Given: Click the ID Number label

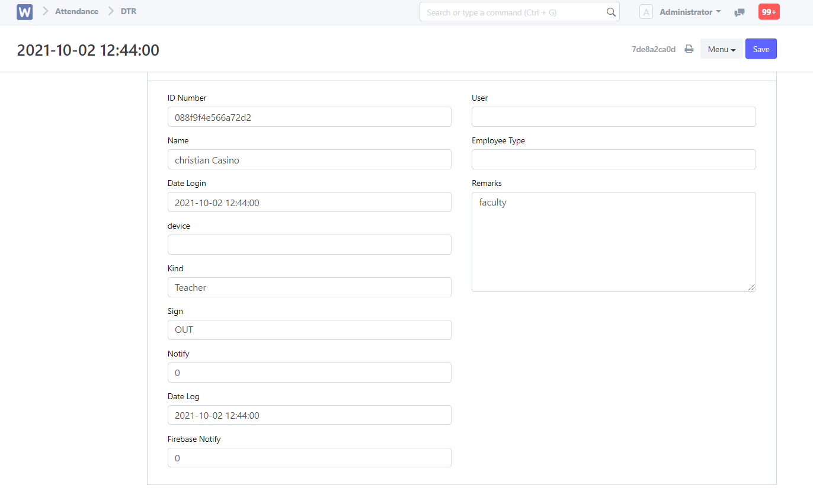Looking at the screenshot, I should [x=187, y=98].
